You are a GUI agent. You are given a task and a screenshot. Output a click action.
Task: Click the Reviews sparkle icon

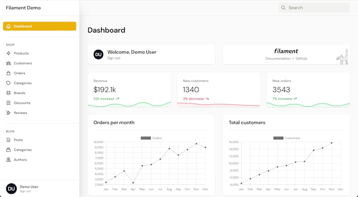[8, 113]
